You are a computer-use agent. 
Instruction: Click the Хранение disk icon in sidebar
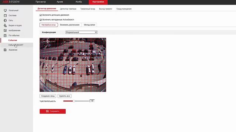pos(5,50)
